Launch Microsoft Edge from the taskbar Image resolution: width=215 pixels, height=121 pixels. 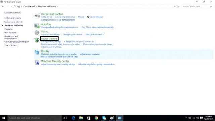point(73,118)
